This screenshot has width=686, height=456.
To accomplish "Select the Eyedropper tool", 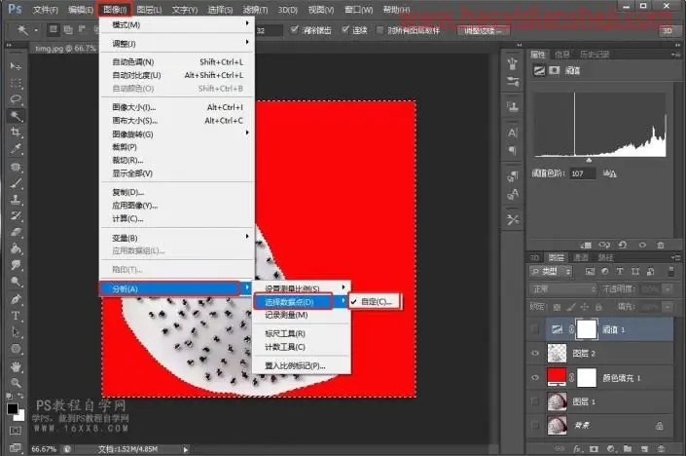I will coord(16,149).
